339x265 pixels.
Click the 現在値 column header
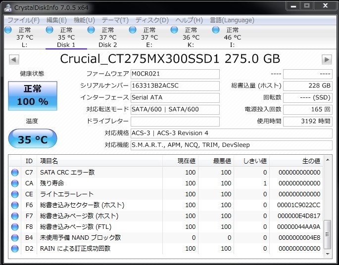click(x=180, y=161)
